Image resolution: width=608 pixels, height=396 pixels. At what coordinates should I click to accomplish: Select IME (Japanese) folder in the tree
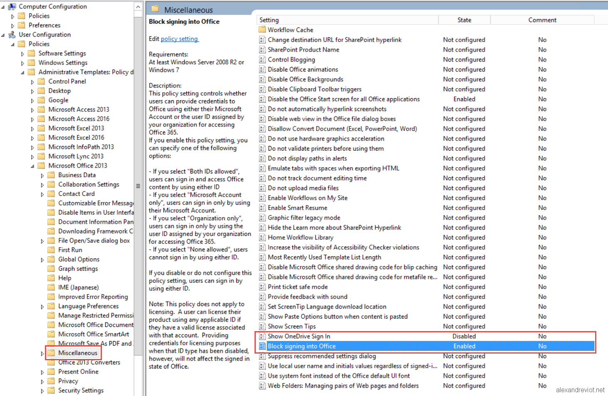click(79, 287)
